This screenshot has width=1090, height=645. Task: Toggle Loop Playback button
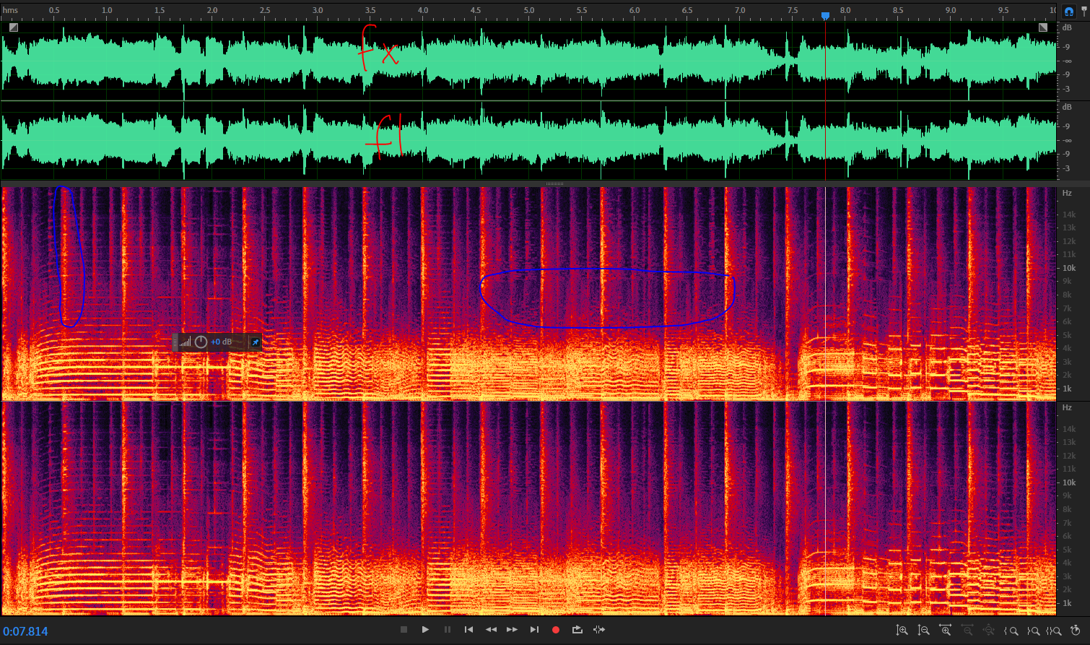tap(577, 630)
